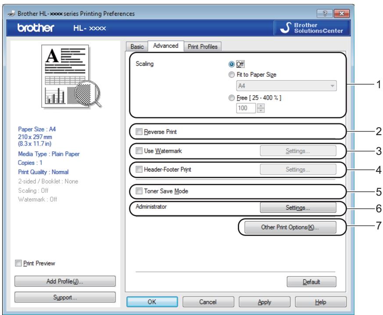Enable the Reverse Print checkbox
The height and width of the screenshot is (315, 383).
(x=139, y=132)
